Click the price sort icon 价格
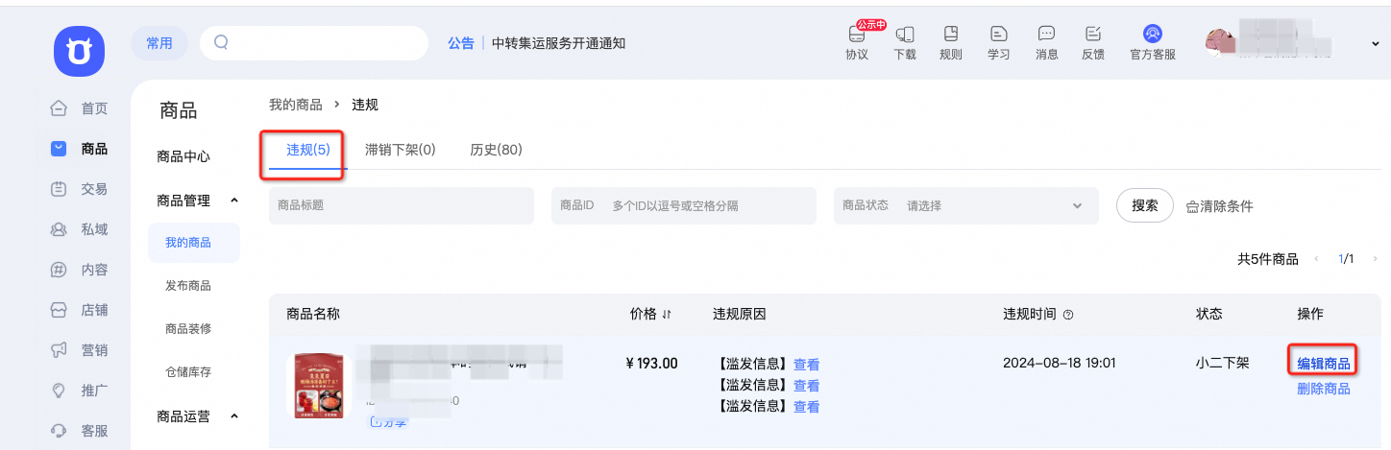Image resolution: width=1391 pixels, height=450 pixels. pos(667,315)
